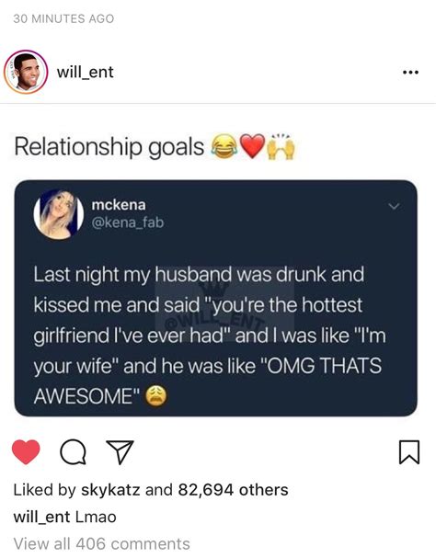Image resolution: width=436 pixels, height=558 pixels.
Task: Open the will_ent username in header
Action: [x=86, y=73]
